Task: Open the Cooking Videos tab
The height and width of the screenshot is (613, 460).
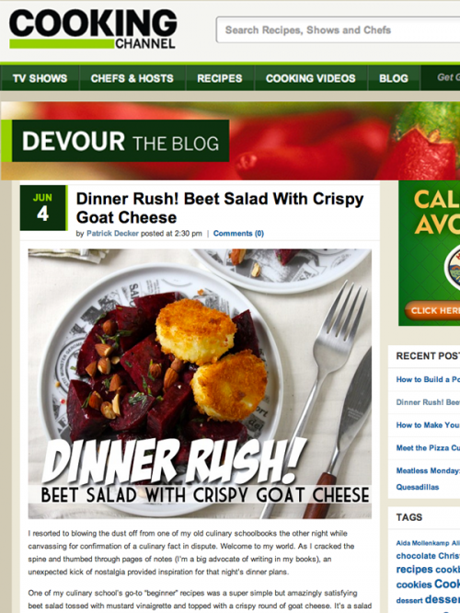Action: (311, 78)
